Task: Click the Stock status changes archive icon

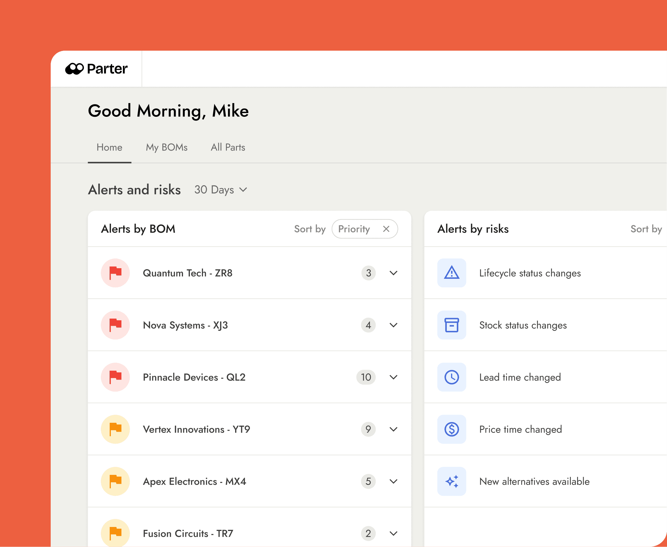Action: (x=451, y=325)
